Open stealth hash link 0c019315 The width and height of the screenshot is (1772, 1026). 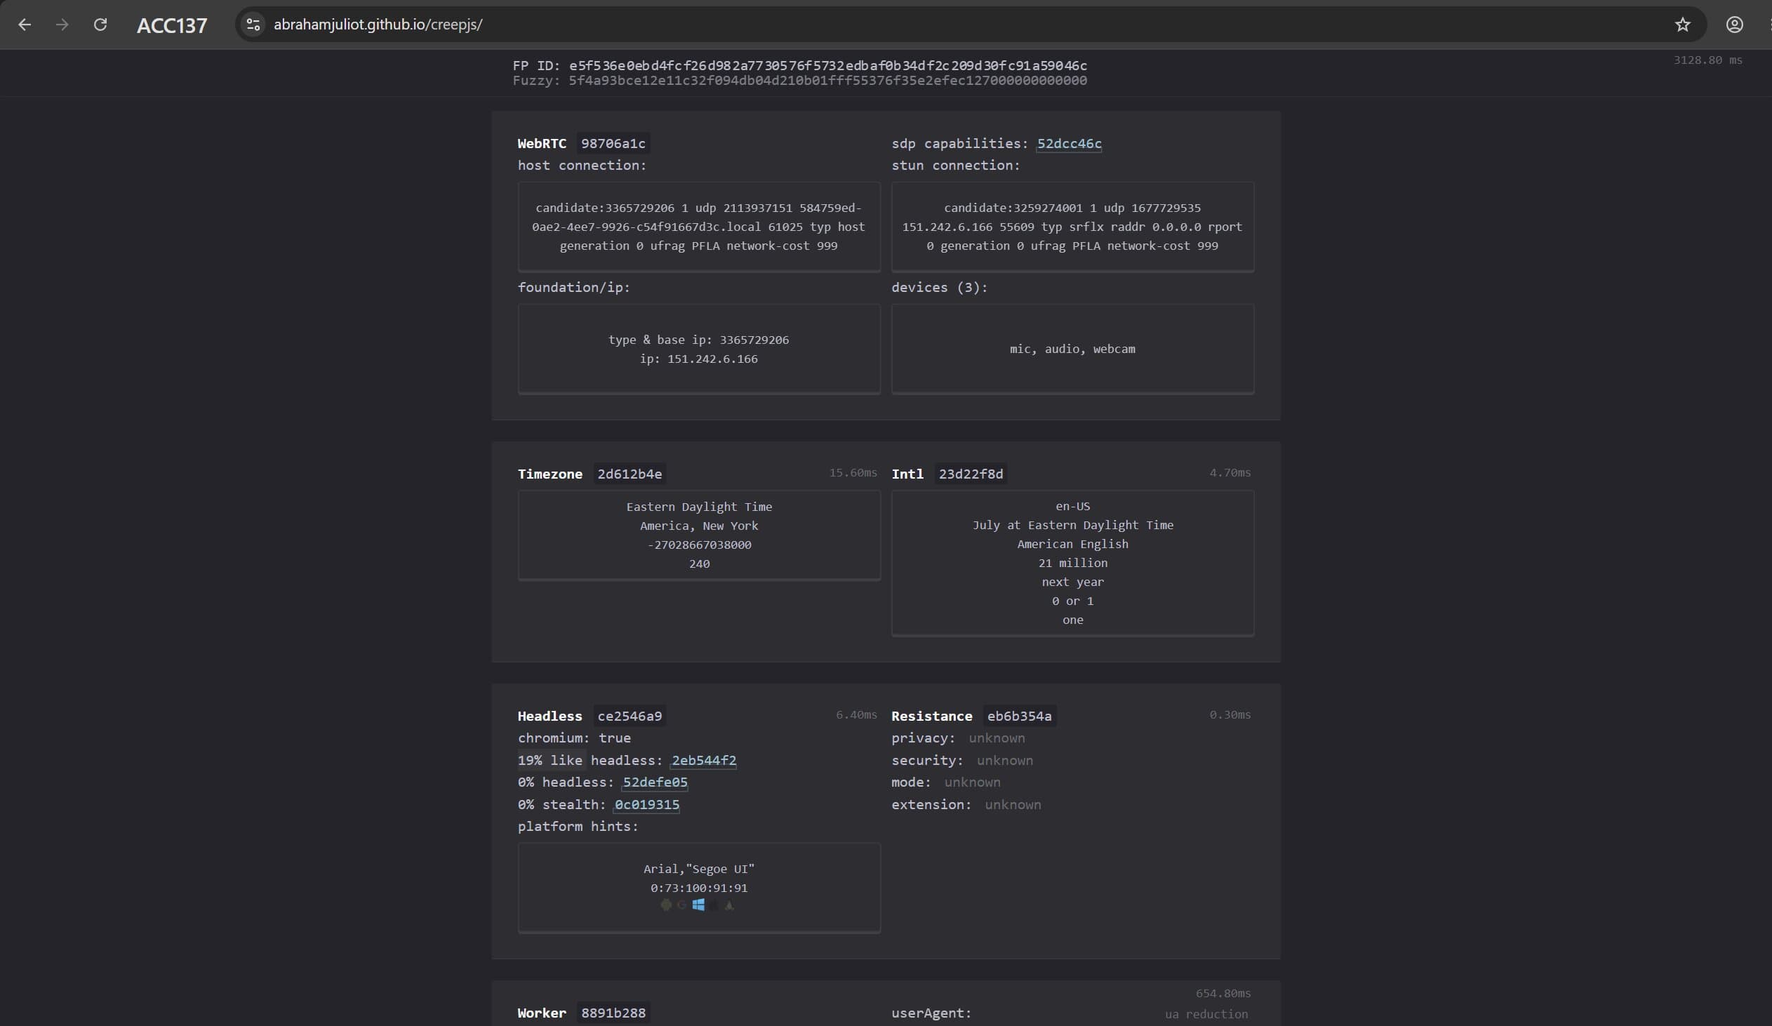click(x=647, y=804)
